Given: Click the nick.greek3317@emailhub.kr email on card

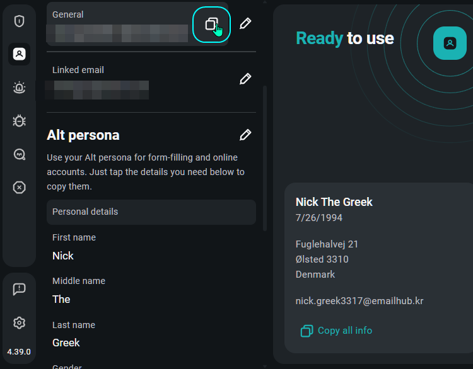Looking at the screenshot, I should [x=359, y=301].
